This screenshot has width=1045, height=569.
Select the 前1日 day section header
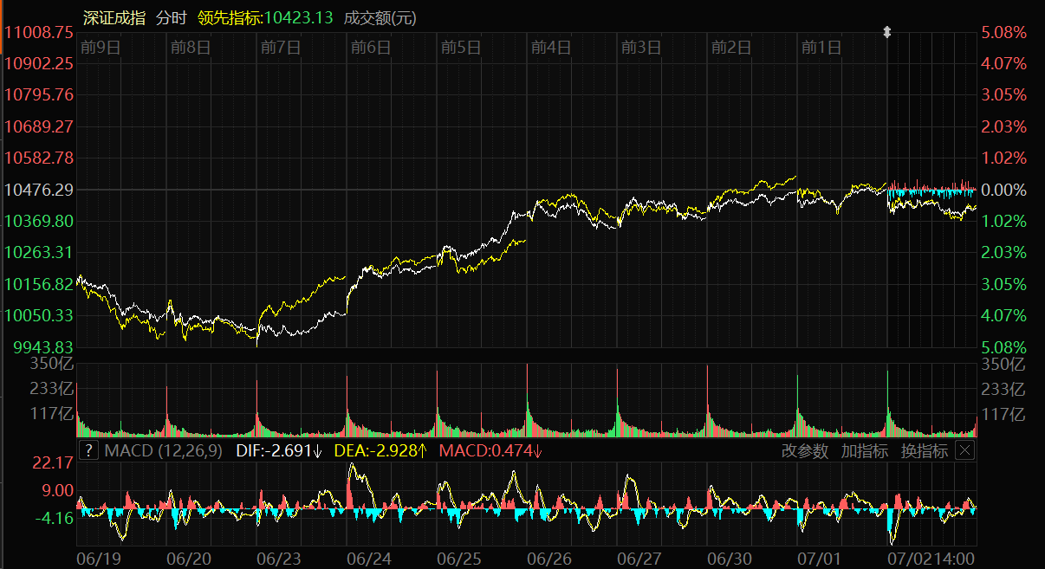[821, 48]
